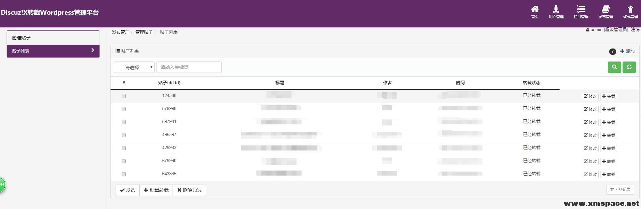641x209 pixels.
Task: Select 贴子列表 in the sidebar
Action: click(x=53, y=51)
